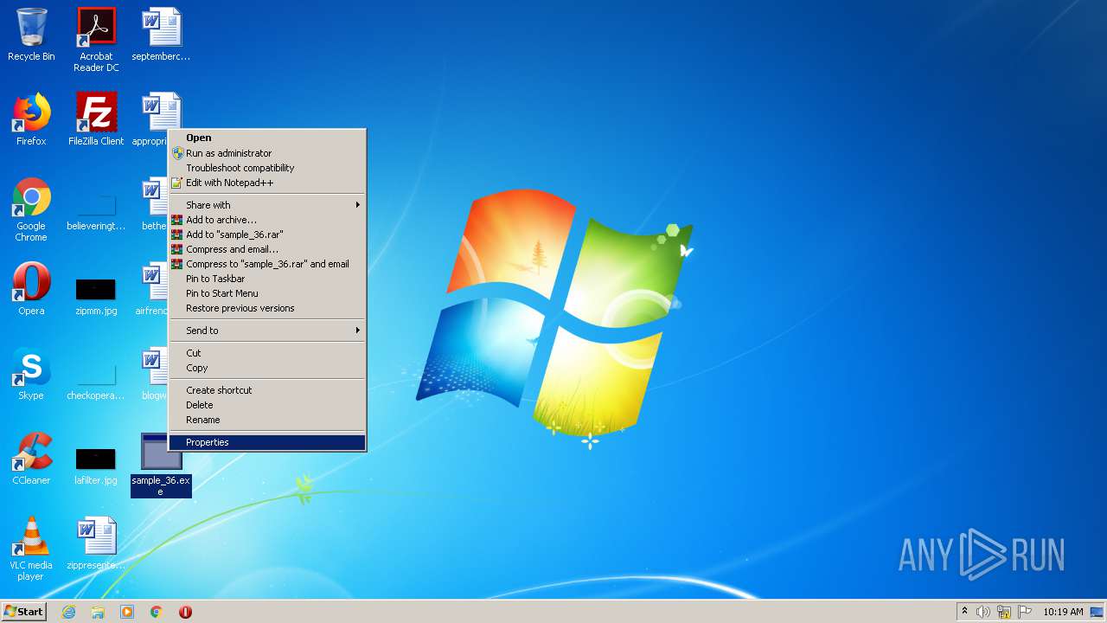Select Create shortcut entry
Image resolution: width=1107 pixels, height=623 pixels.
[267, 390]
